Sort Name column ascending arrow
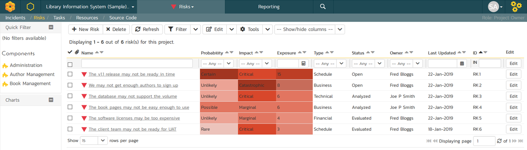 pyautogui.click(x=97, y=53)
